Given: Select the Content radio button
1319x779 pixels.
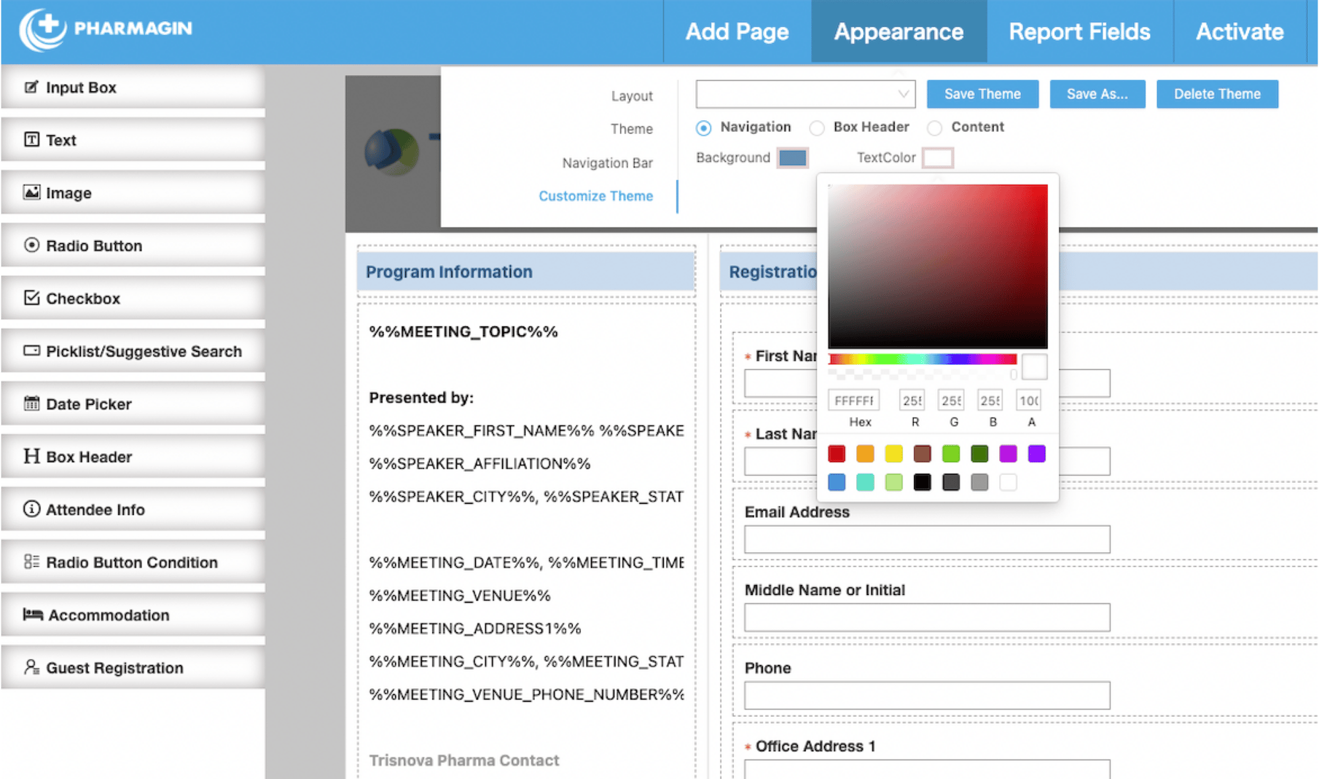Looking at the screenshot, I should [933, 127].
